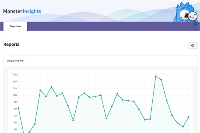Select the first data point at 81
This screenshot has height=133, width=200.
(19, 108)
